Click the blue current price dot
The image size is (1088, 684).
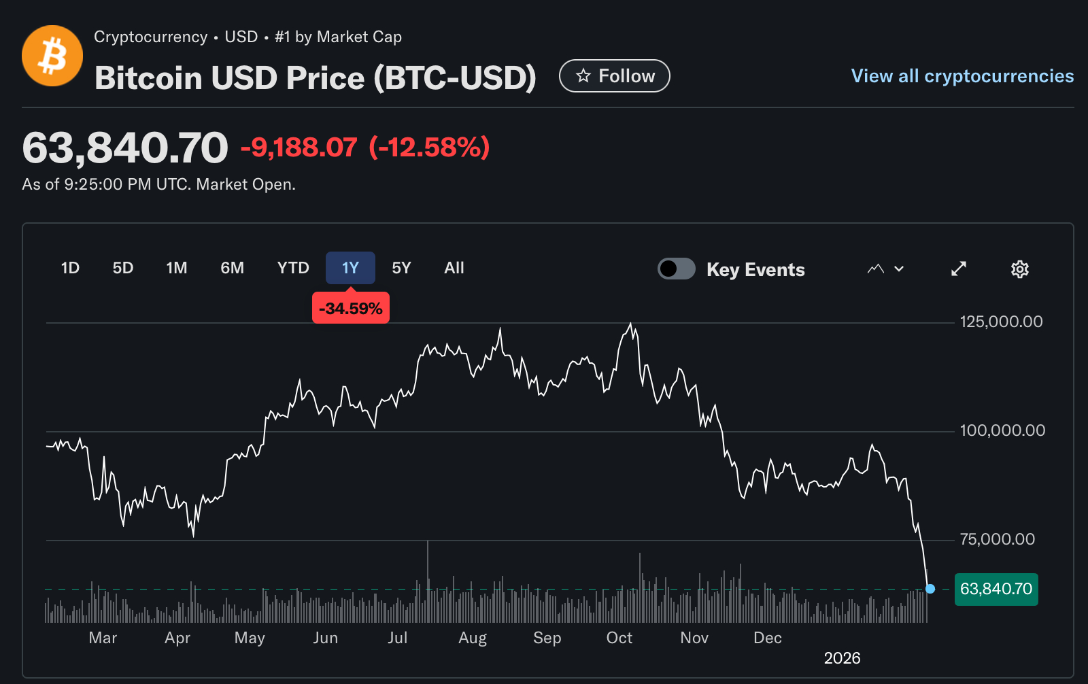click(930, 589)
